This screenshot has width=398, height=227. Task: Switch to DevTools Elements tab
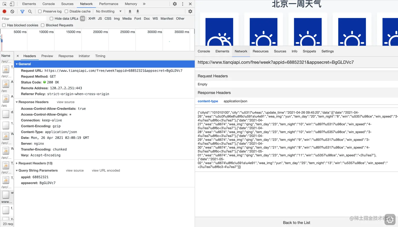pyautogui.click(x=29, y=4)
